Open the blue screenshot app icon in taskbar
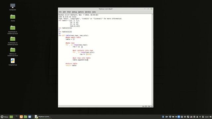212x119 pixels. pyautogui.click(x=30, y=117)
